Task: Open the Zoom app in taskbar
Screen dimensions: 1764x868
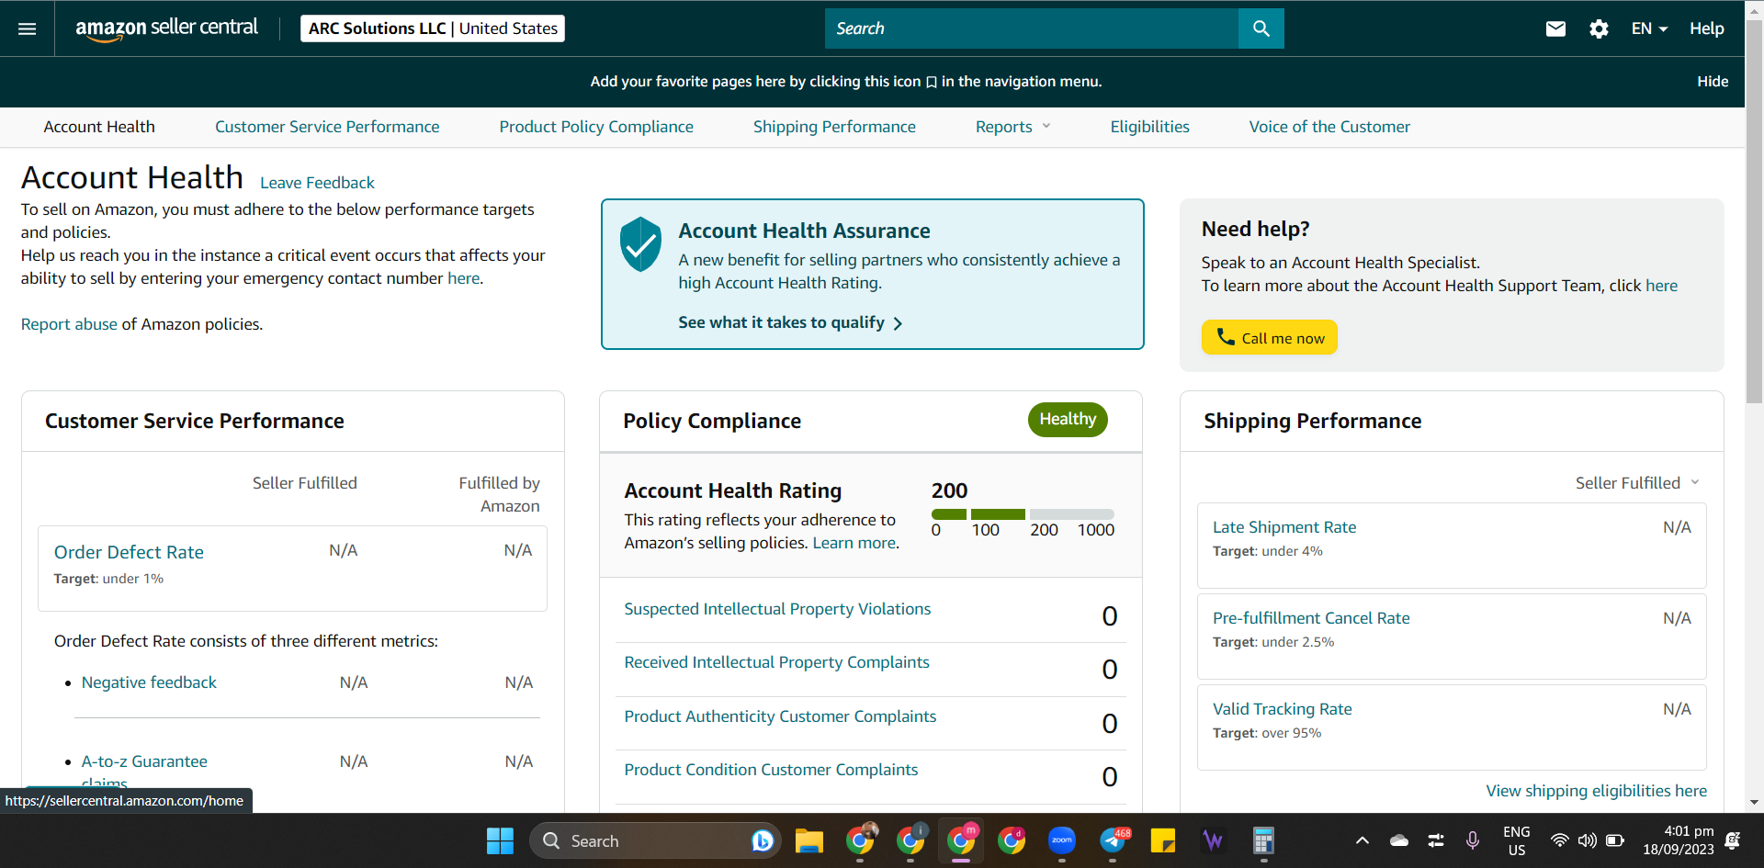Action: click(x=1062, y=840)
